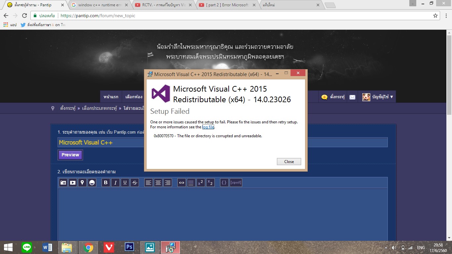Insert a code block with the braces icon
452x254 pixels.
224,183
